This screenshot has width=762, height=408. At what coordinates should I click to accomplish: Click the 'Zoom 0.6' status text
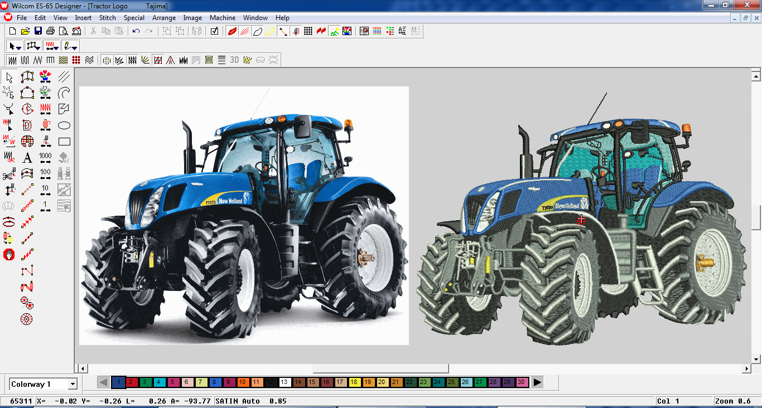pos(732,401)
